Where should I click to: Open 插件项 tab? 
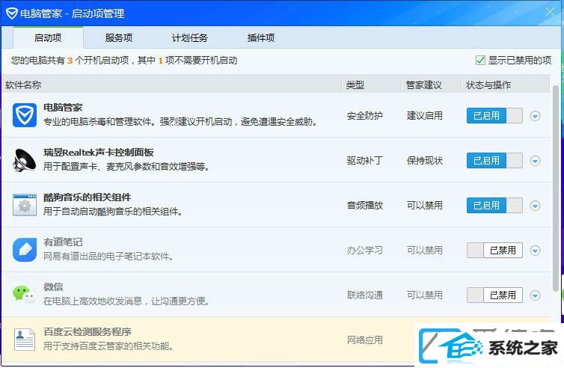click(261, 37)
